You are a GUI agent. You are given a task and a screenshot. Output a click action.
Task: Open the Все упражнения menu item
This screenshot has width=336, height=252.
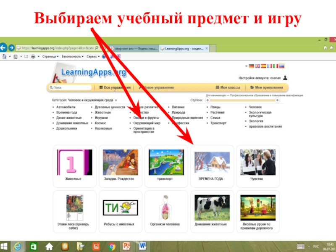coord(115,88)
